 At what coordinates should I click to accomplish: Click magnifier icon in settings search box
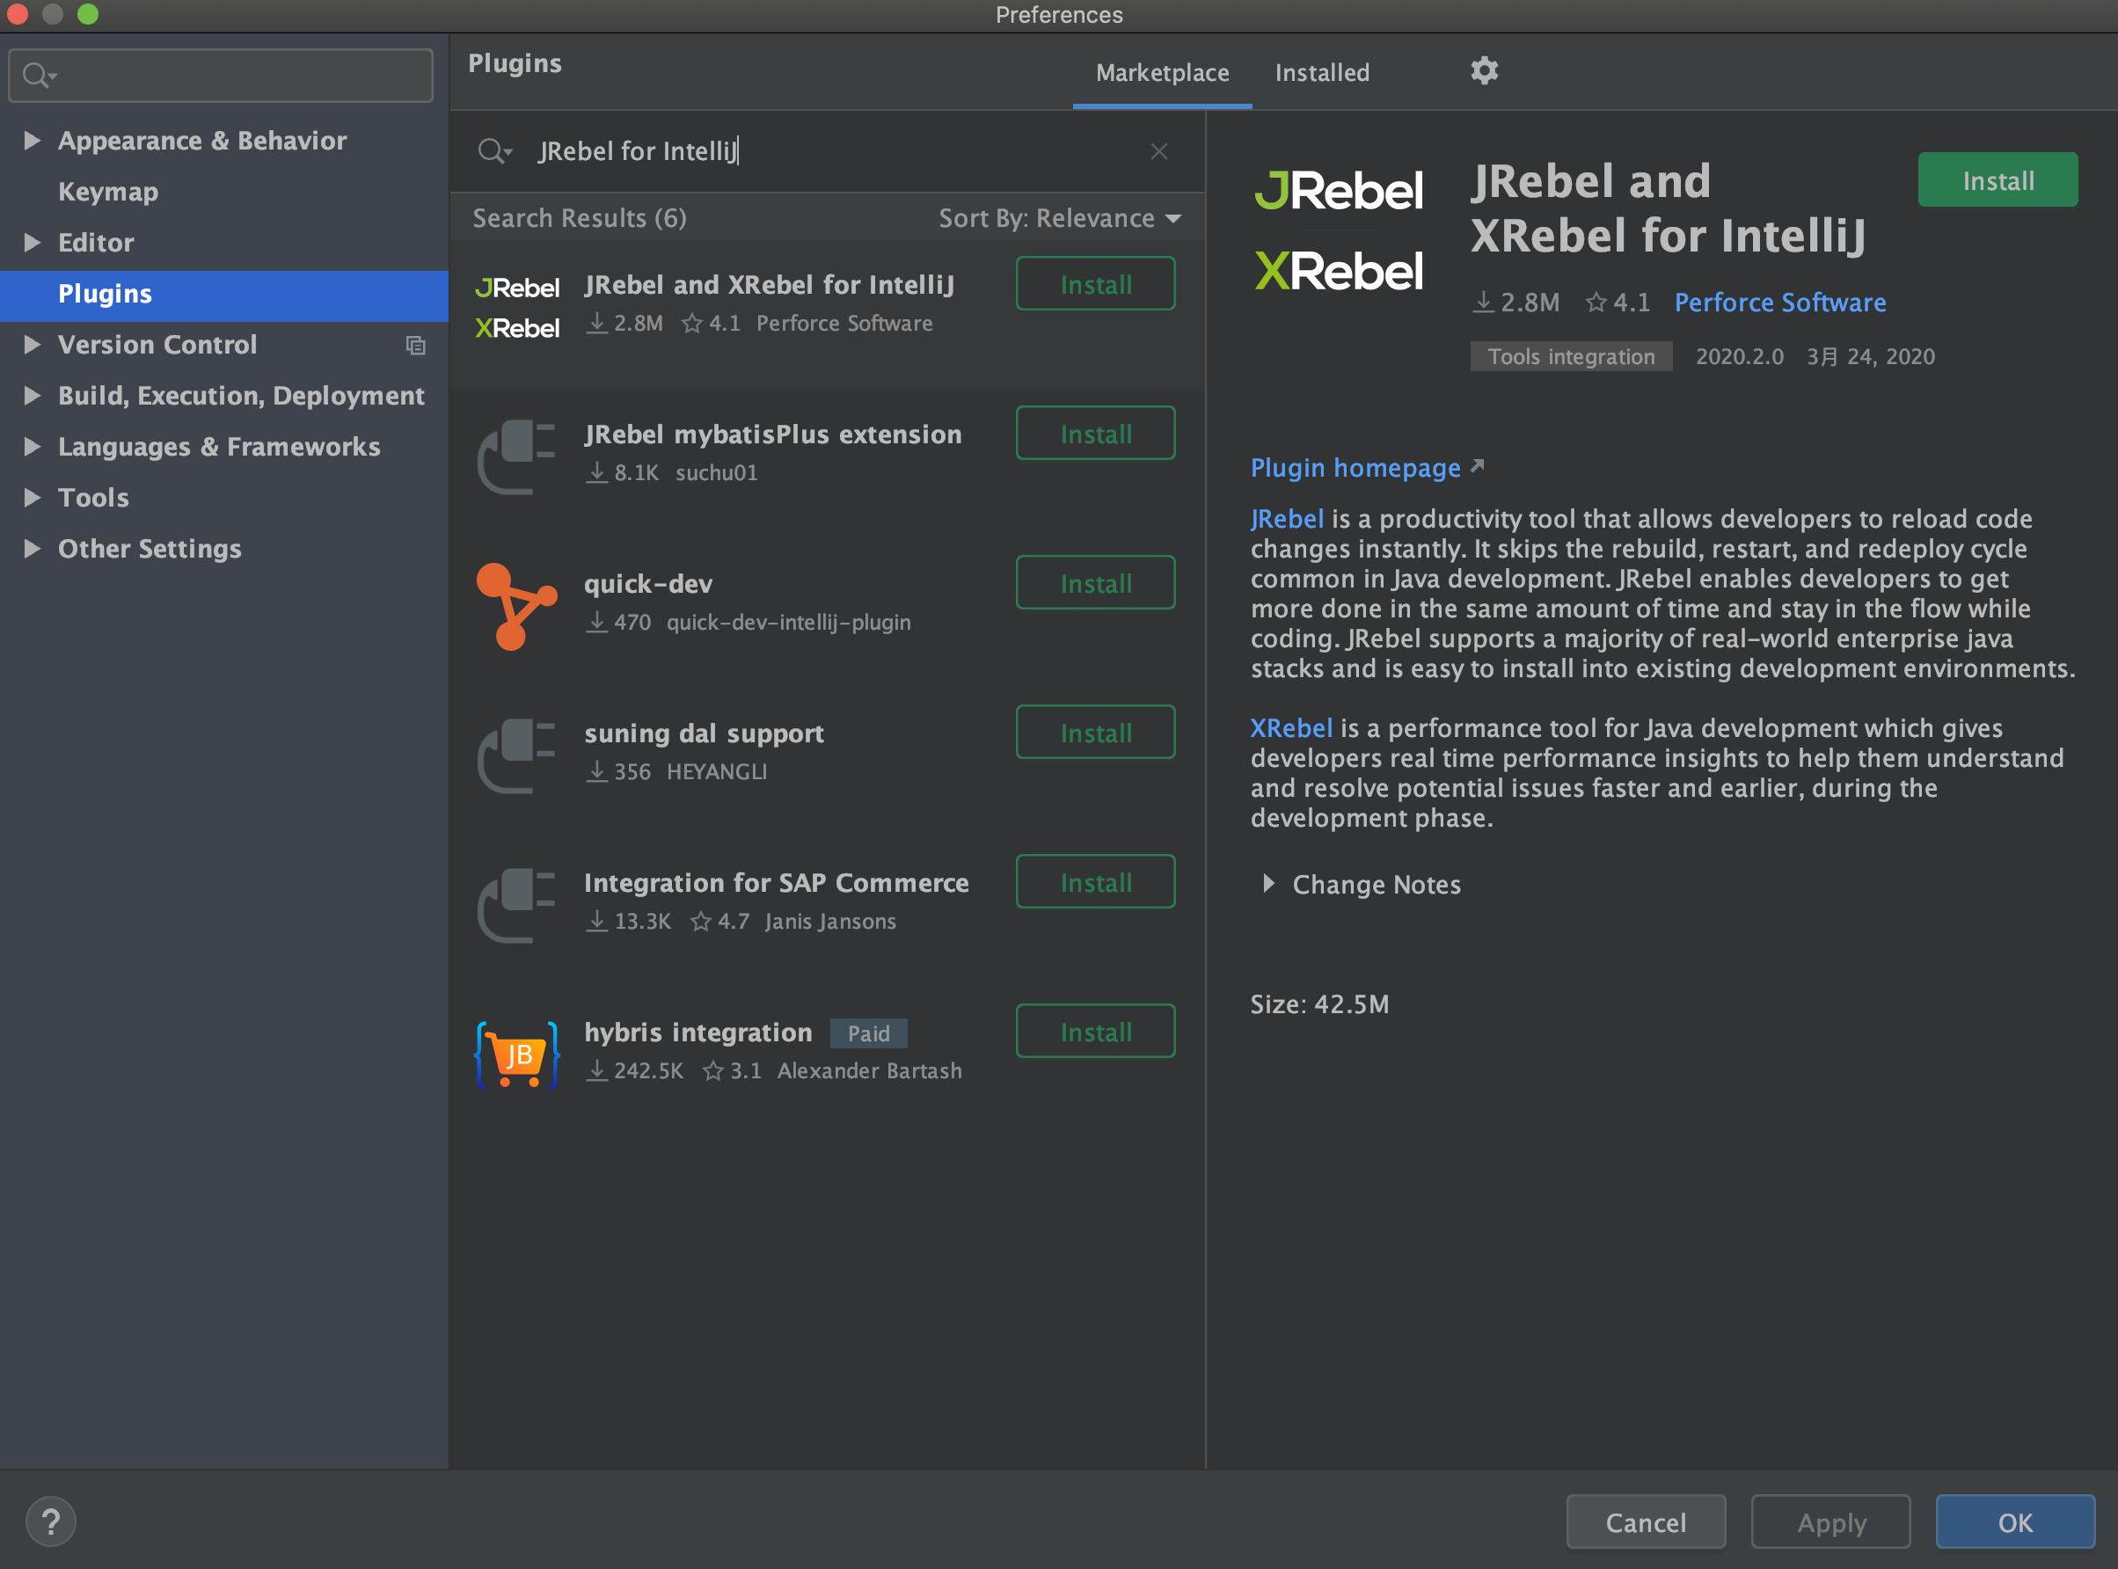[38, 75]
